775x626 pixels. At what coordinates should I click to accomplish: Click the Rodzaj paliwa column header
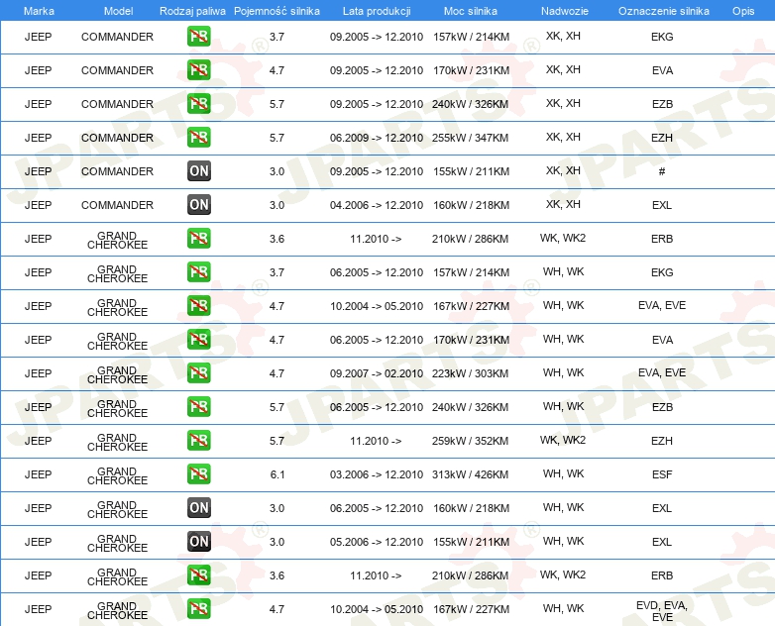pyautogui.click(x=192, y=11)
